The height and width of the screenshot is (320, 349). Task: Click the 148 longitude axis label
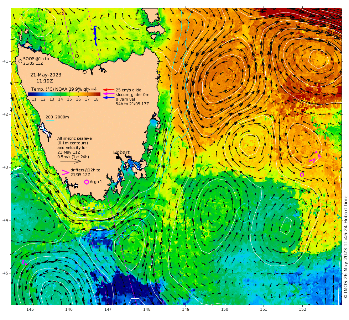[x=147, y=309]
